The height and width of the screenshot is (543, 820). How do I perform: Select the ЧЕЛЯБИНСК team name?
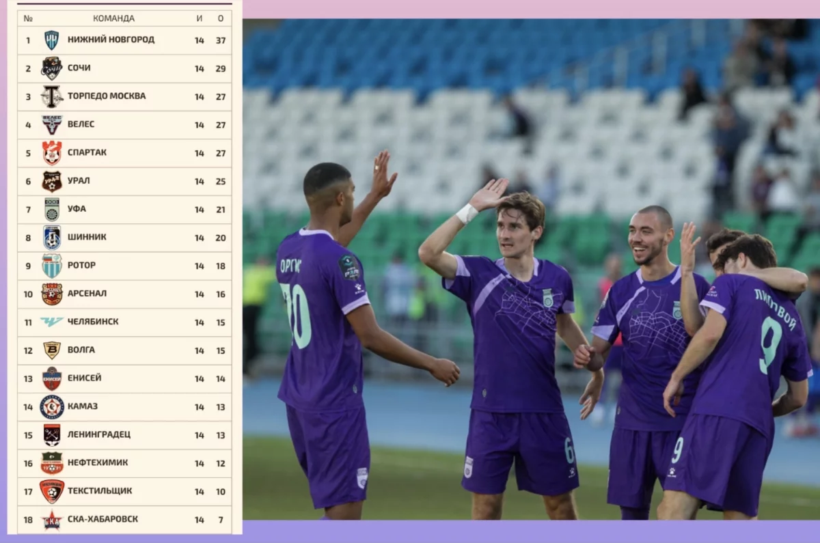93,321
